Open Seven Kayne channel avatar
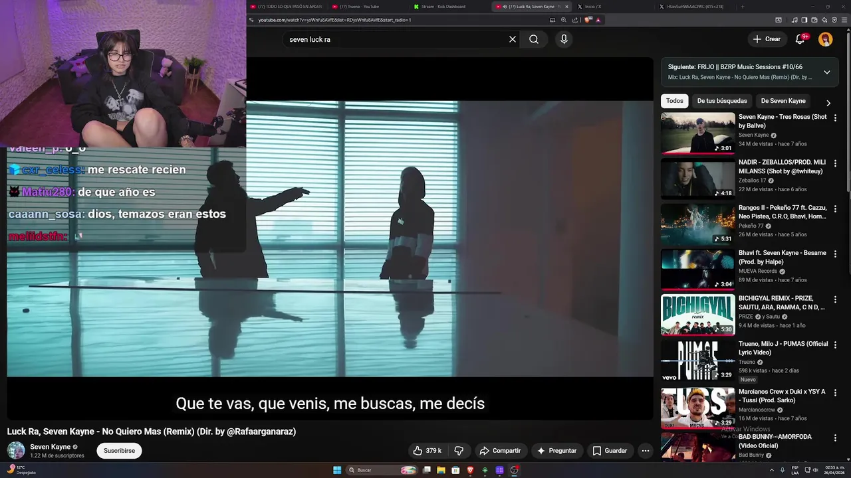The height and width of the screenshot is (478, 851). click(16, 451)
